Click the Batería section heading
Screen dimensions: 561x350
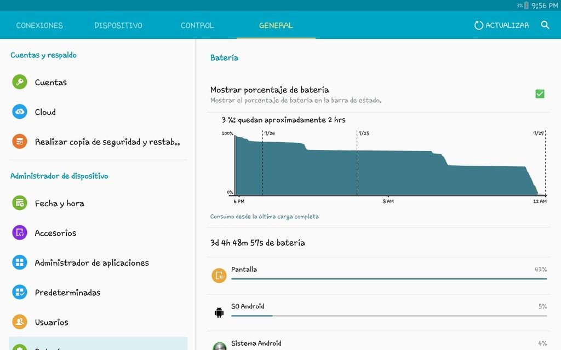(x=224, y=57)
